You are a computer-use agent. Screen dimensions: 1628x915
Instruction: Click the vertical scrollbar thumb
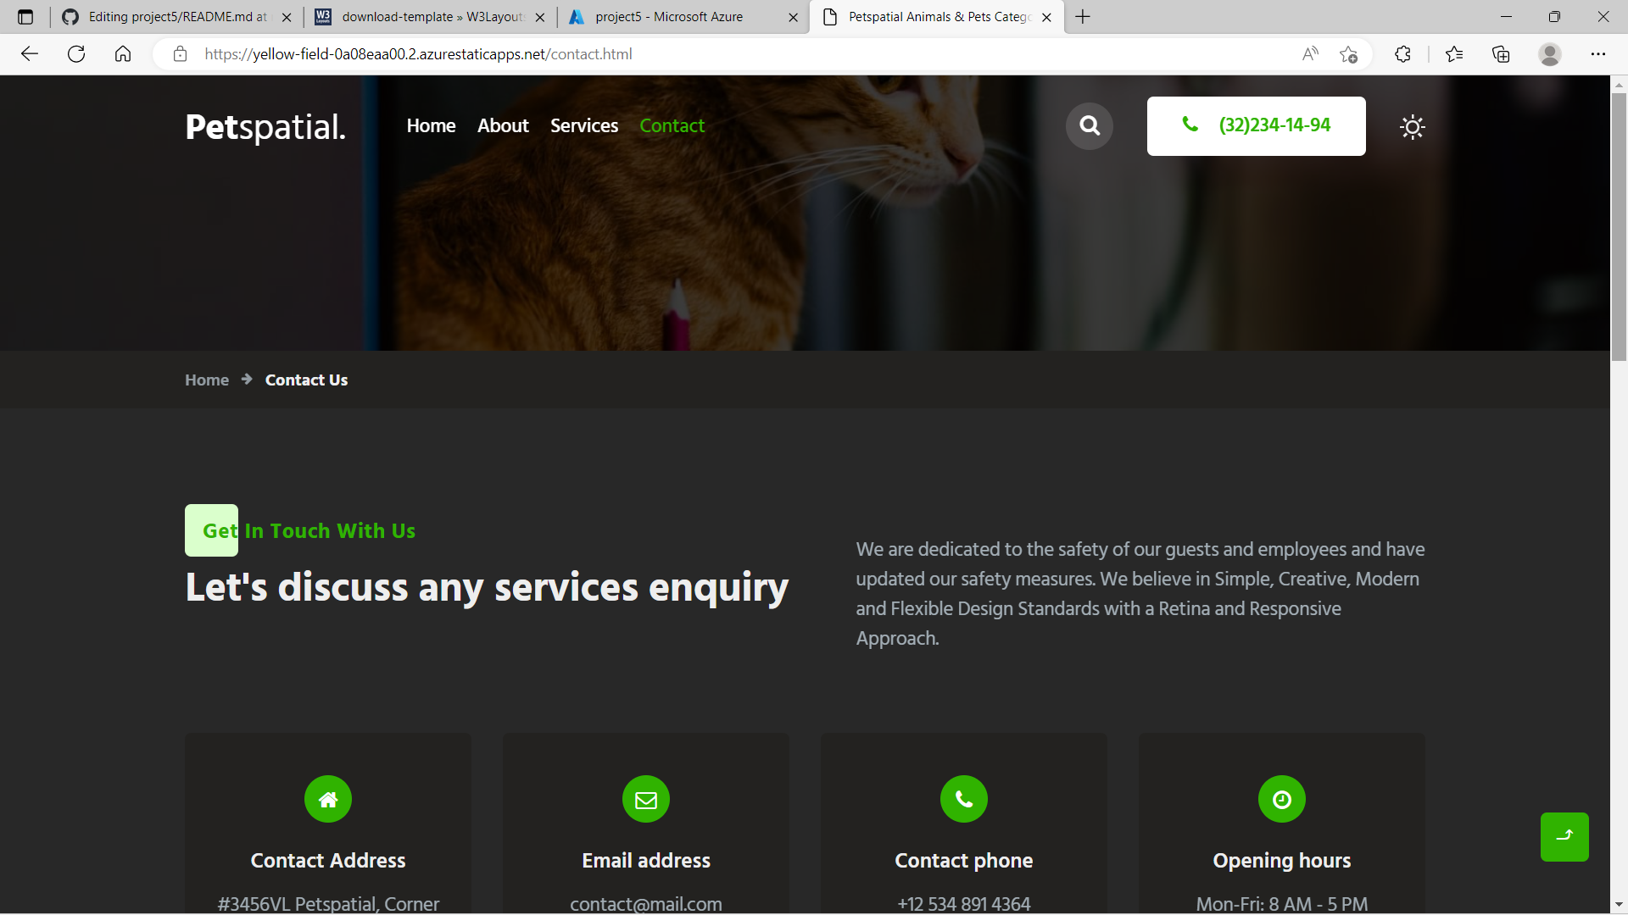[1619, 226]
